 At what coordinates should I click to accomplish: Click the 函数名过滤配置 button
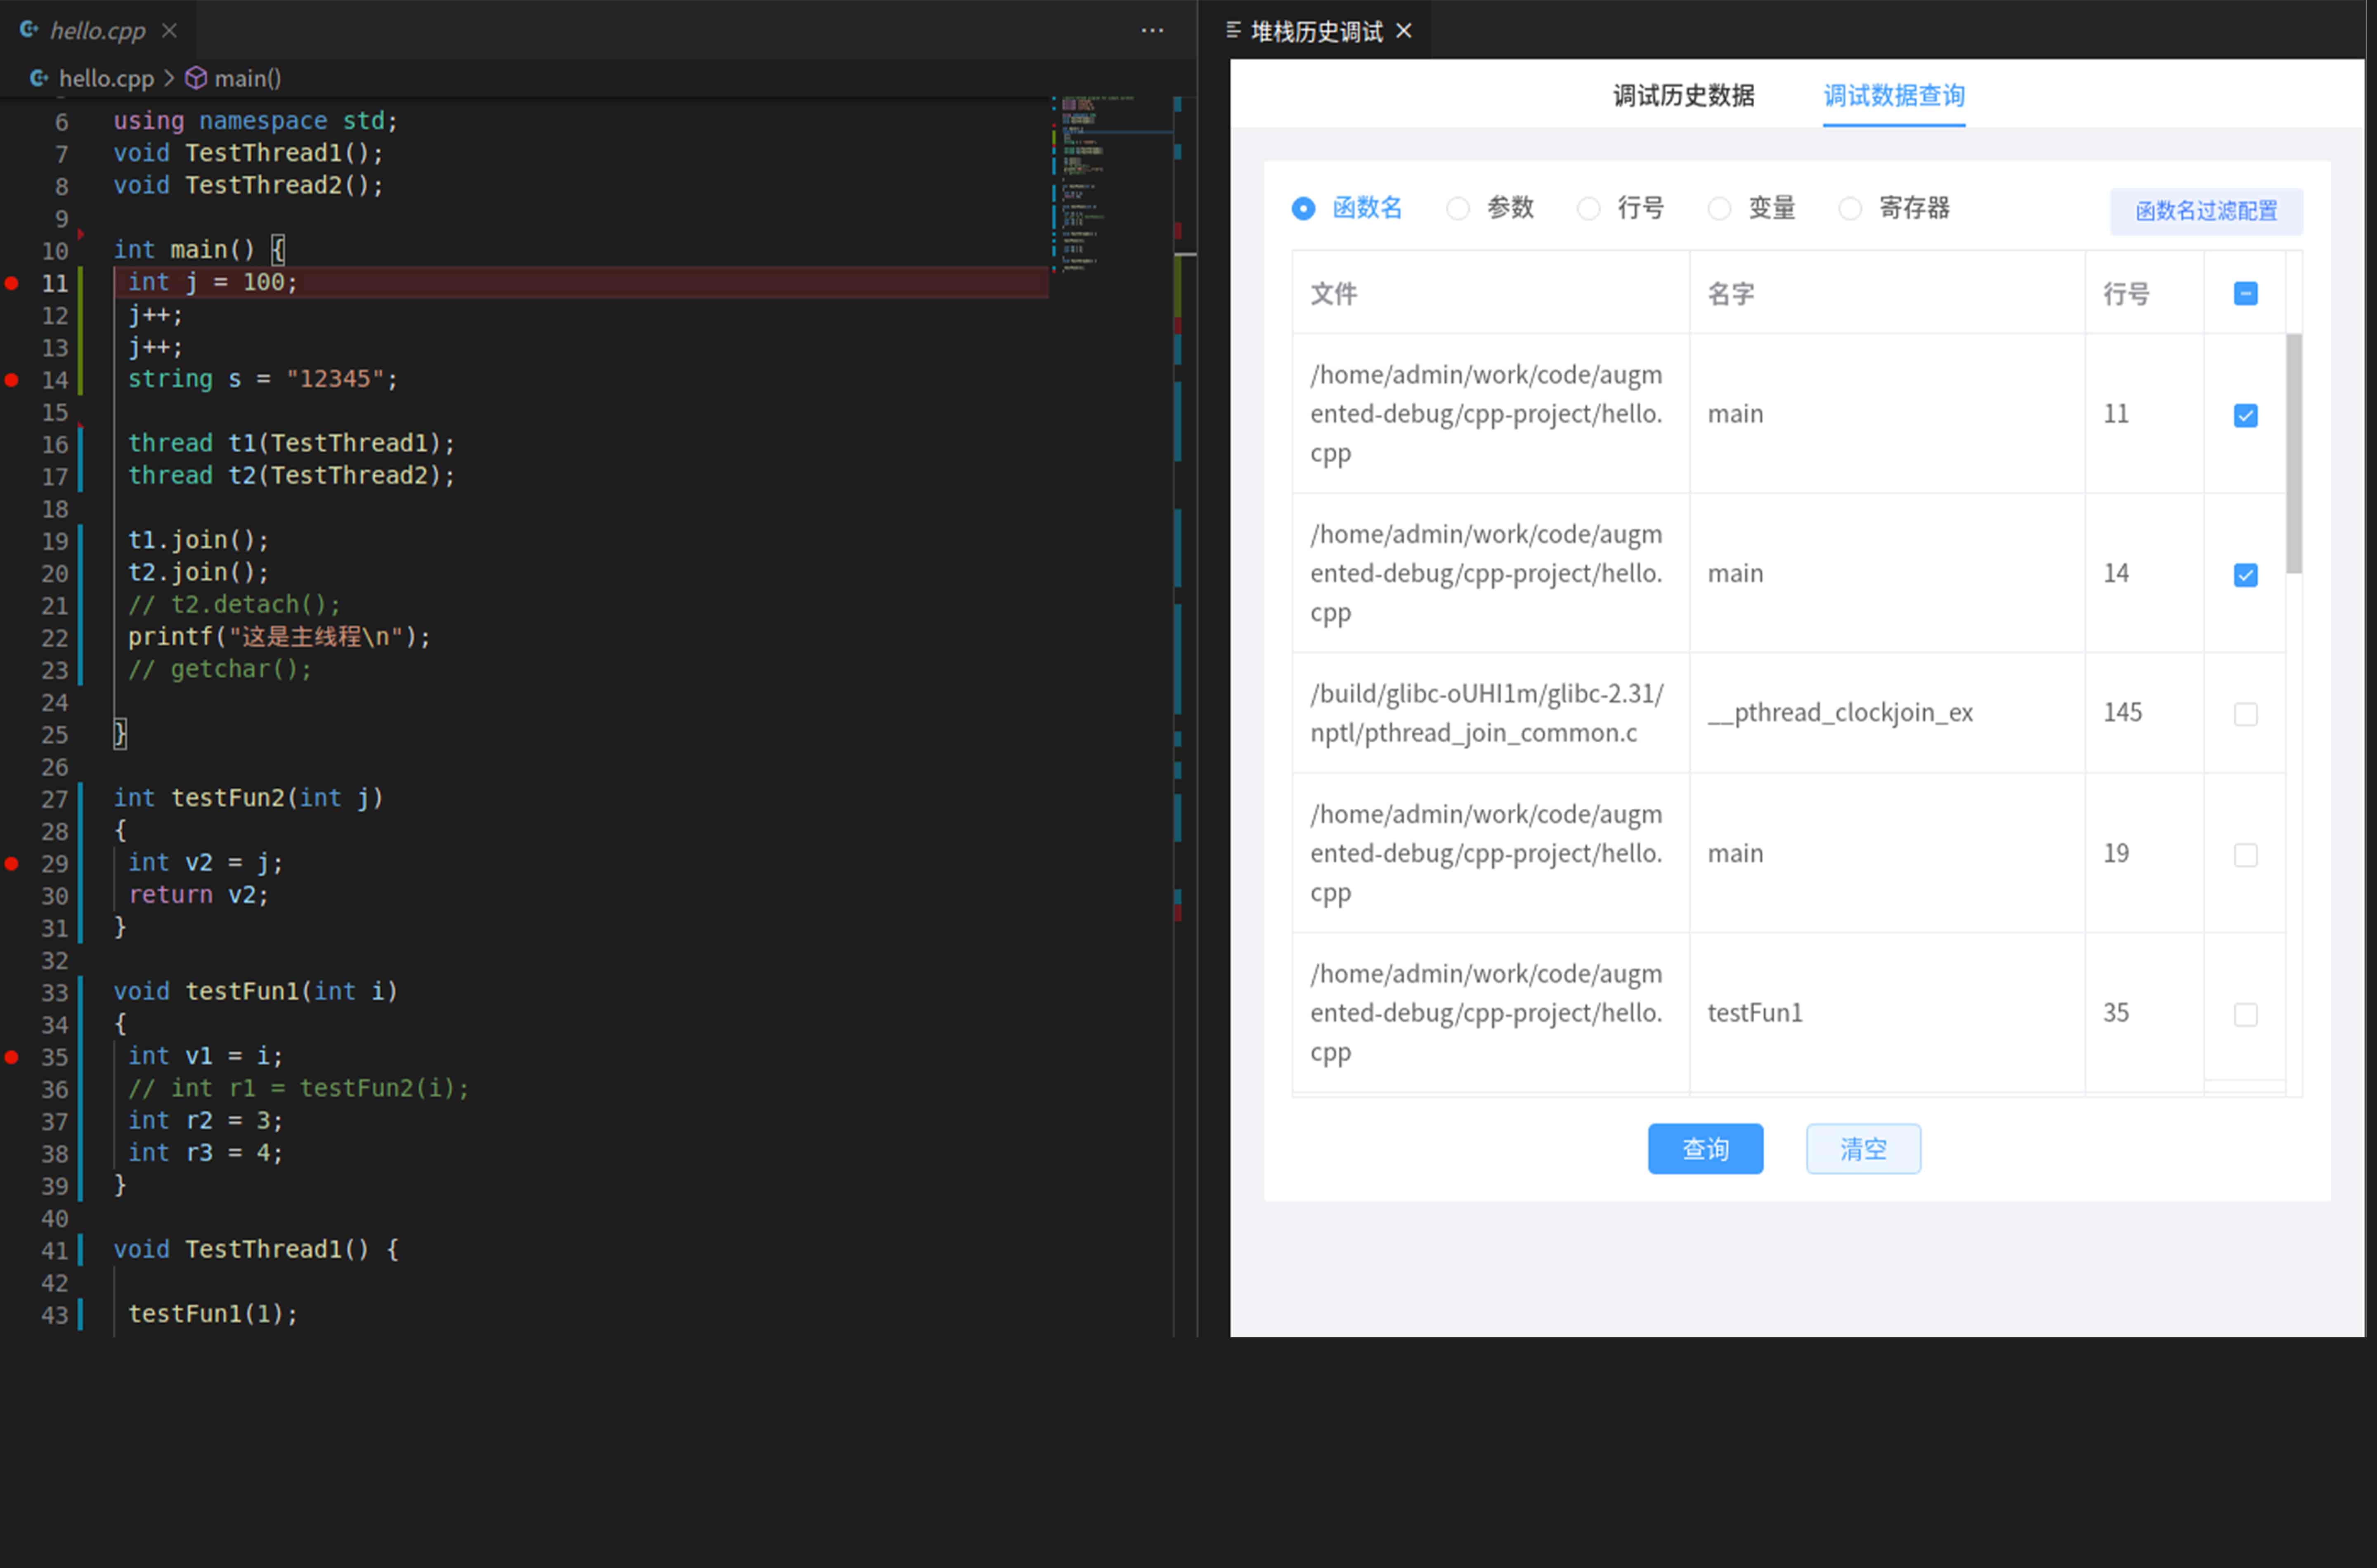tap(2206, 211)
